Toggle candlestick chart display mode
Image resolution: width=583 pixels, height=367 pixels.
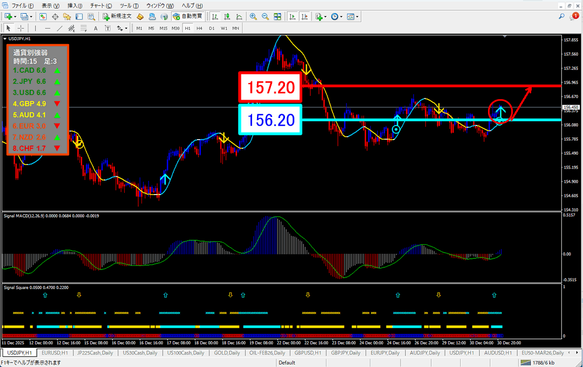coord(227,17)
